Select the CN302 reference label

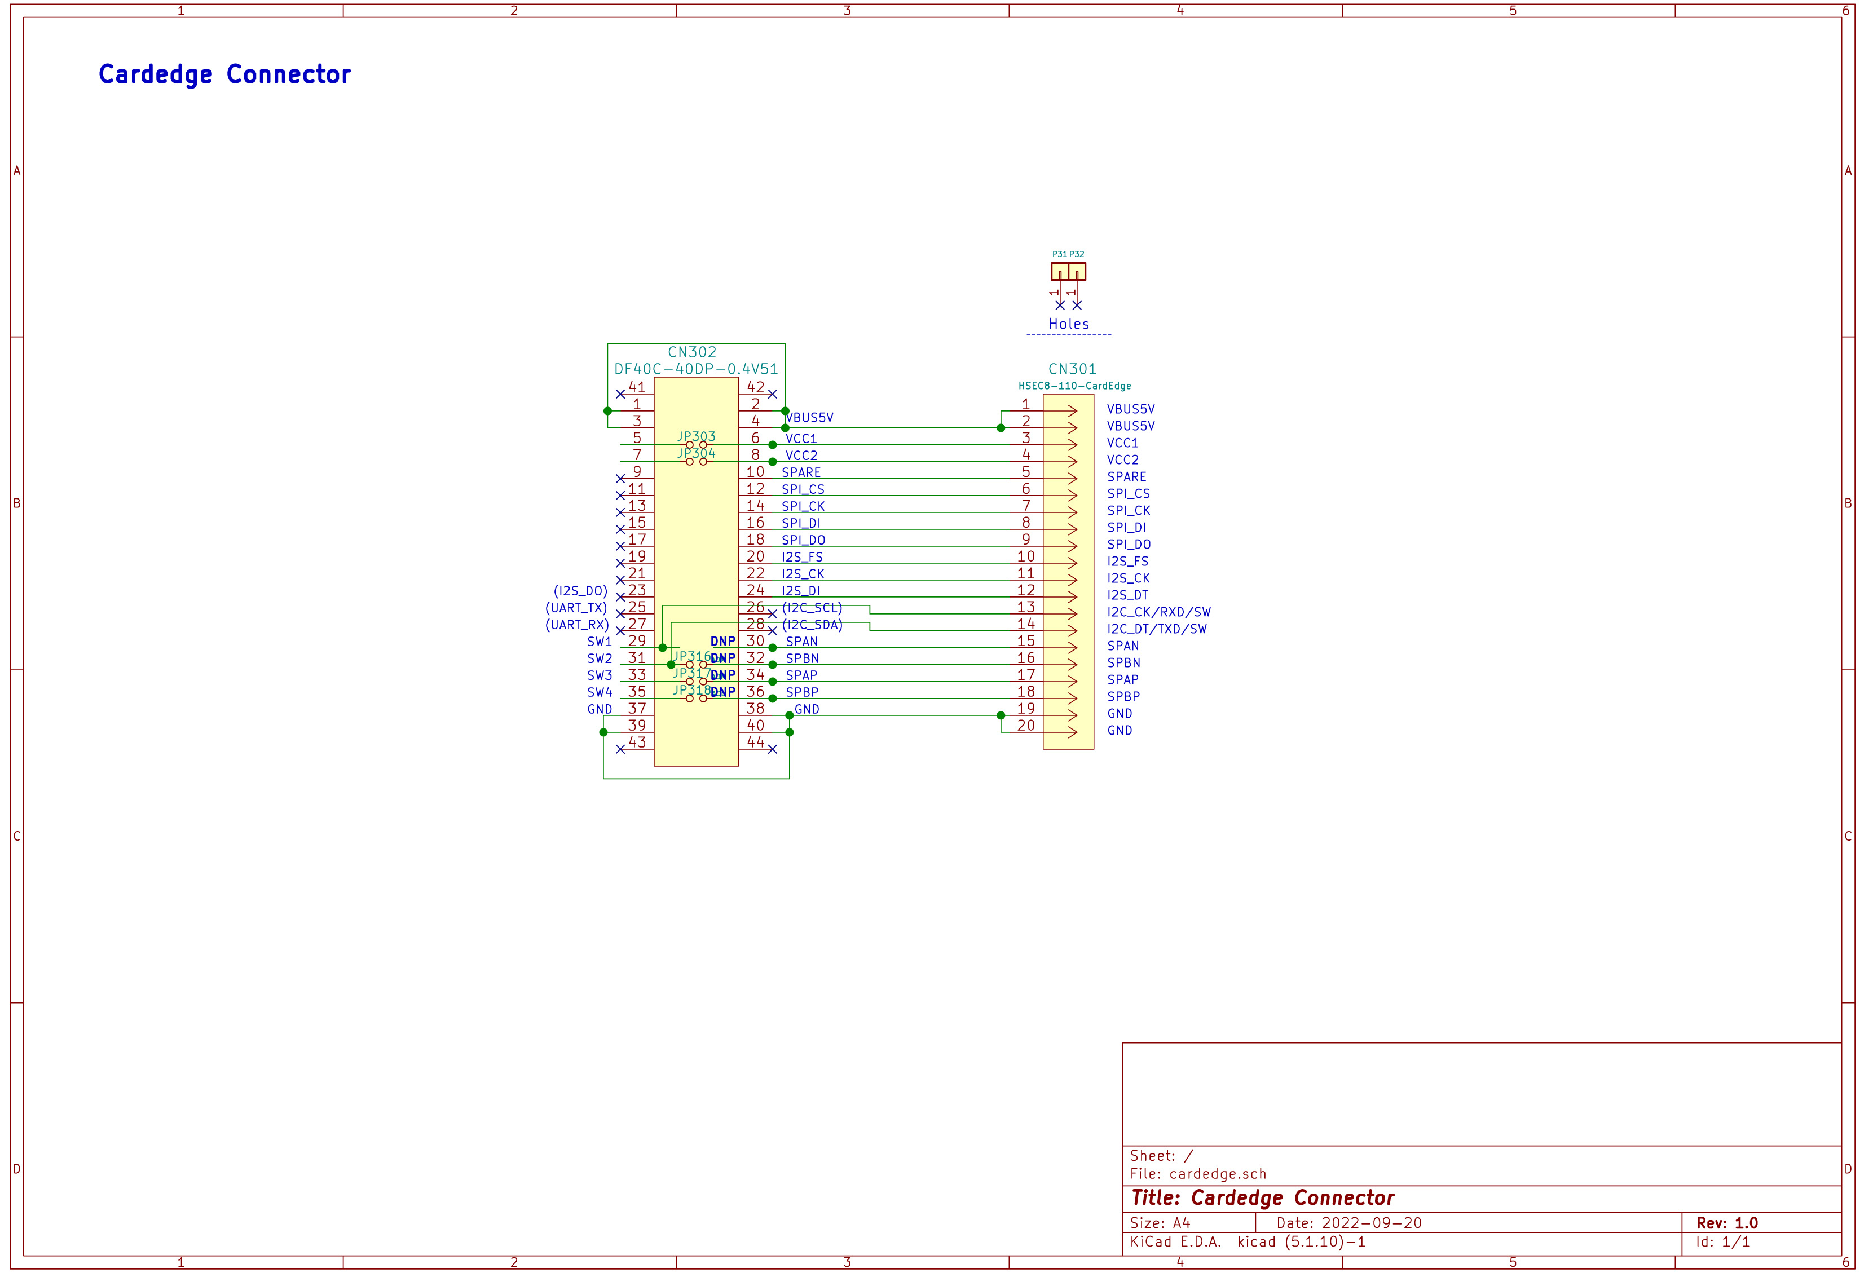[x=691, y=352]
